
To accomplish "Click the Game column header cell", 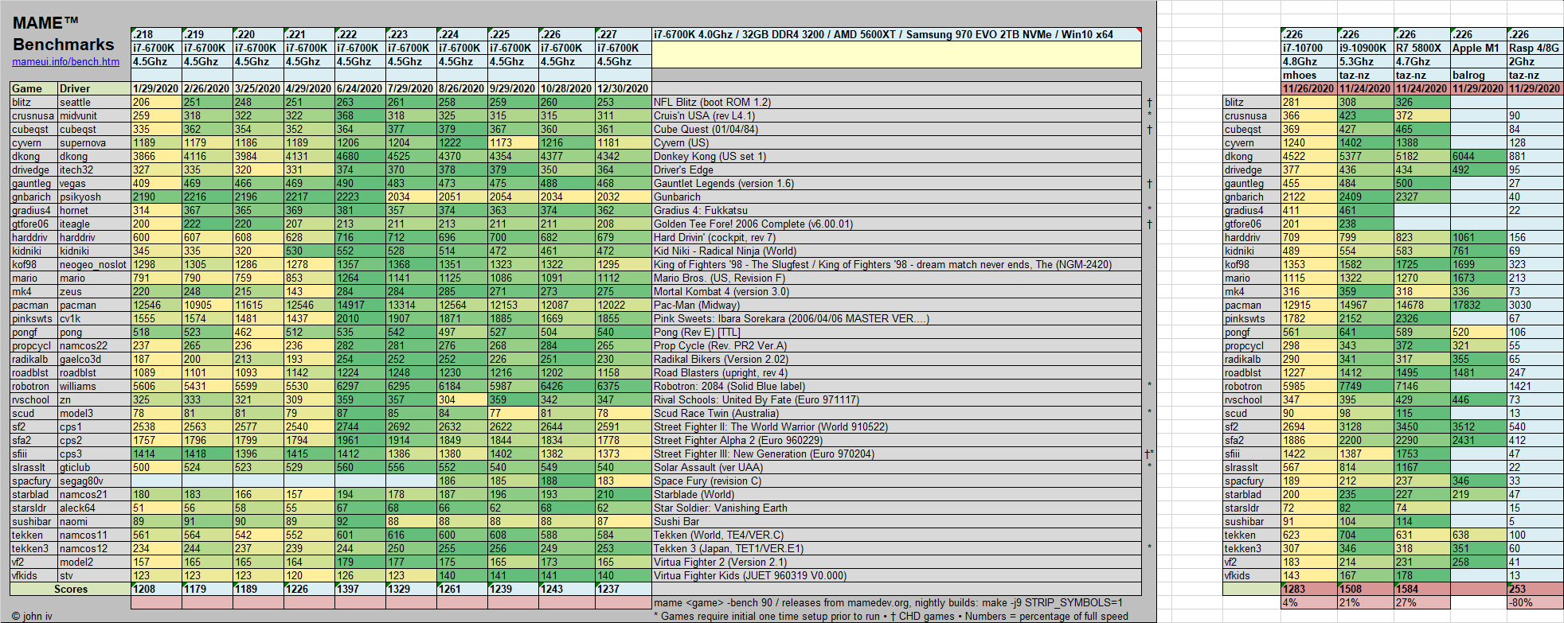I will 33,88.
